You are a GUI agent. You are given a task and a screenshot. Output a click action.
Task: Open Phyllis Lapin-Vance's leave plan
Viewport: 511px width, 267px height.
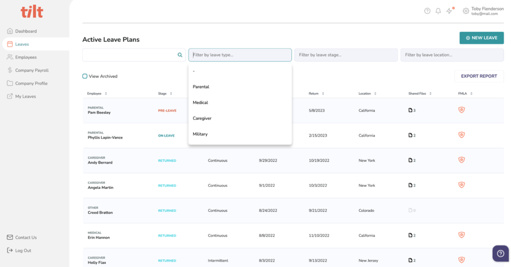tap(105, 137)
